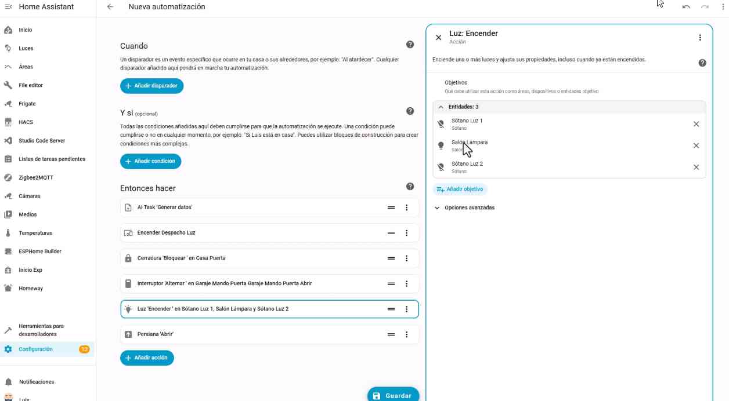The image size is (729, 401).
Task: Expand Opciones avanzadas section
Action: pyautogui.click(x=464, y=207)
